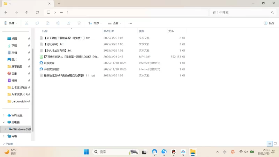Switch to large icons view in status bar

point(274,144)
